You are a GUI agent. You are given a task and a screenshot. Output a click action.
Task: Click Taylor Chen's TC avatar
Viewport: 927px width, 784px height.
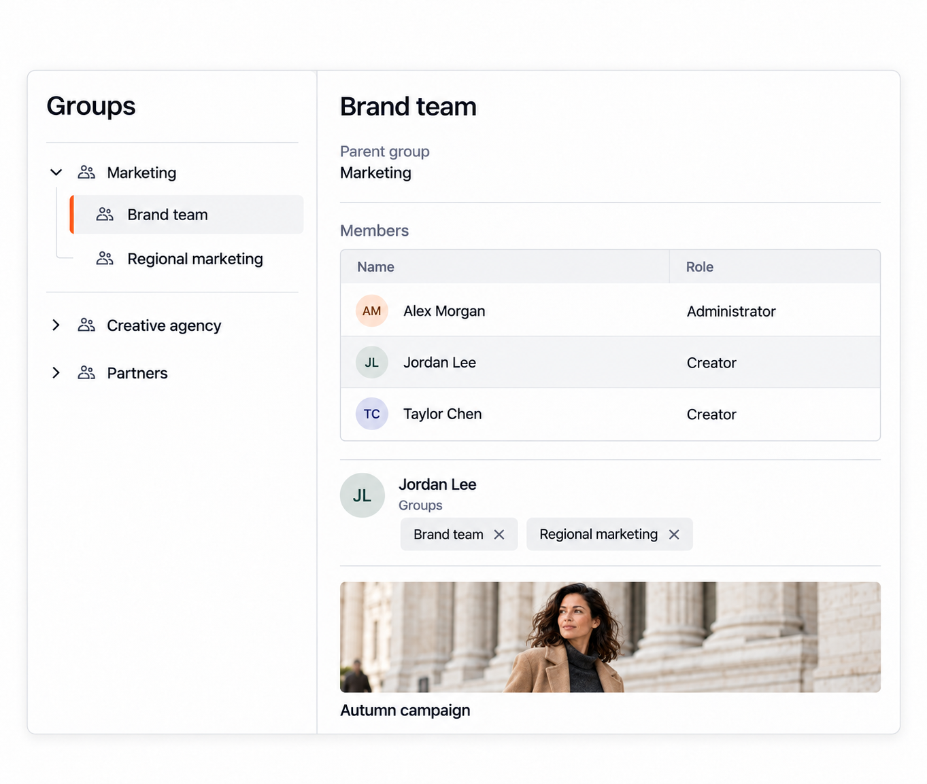(372, 414)
